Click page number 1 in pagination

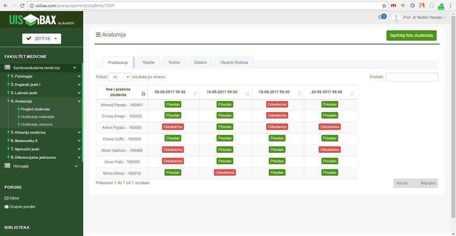pyautogui.click(x=414, y=183)
